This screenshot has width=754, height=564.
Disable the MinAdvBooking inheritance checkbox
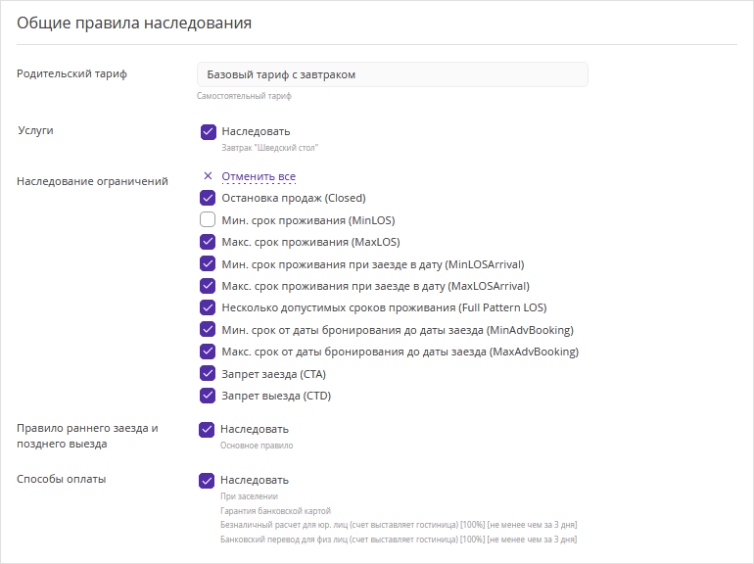click(208, 330)
